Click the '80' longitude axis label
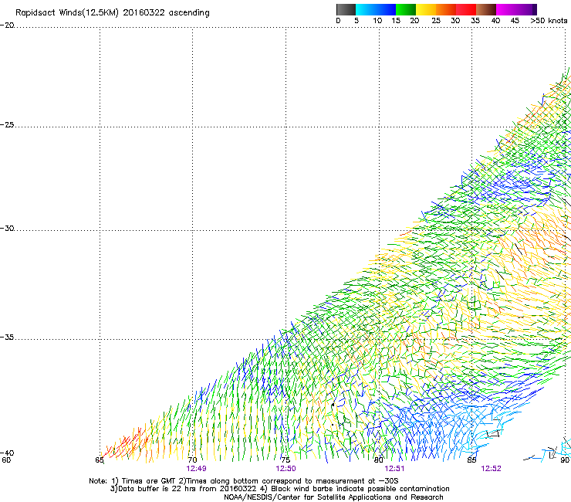Viewport: 571px width, 502px height. (x=379, y=460)
